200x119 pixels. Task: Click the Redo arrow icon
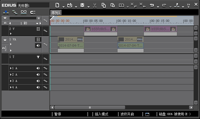[164, 5]
